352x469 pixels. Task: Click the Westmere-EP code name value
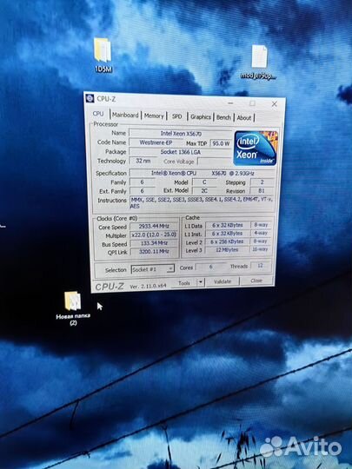pyautogui.click(x=156, y=142)
